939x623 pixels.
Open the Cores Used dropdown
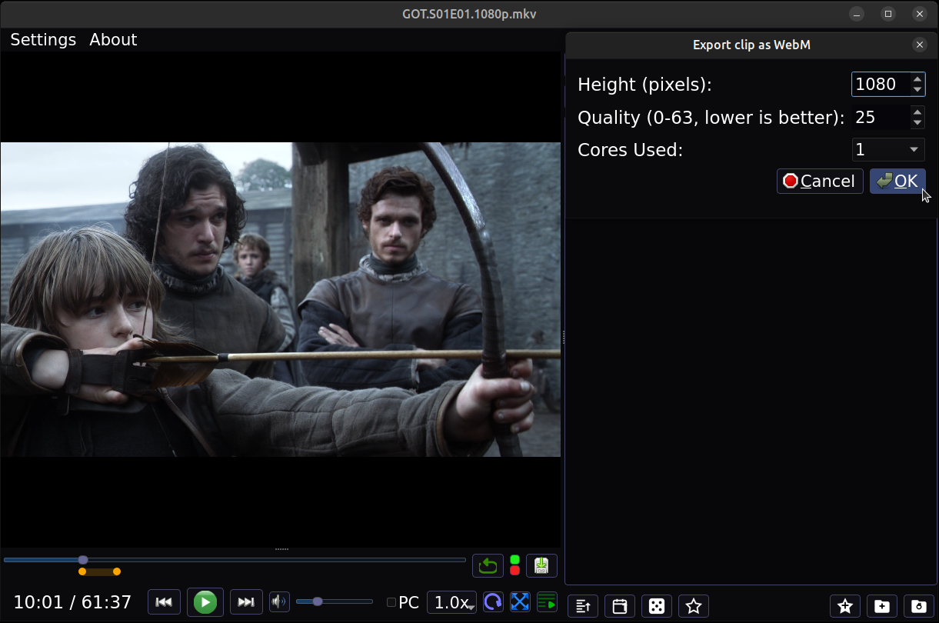tap(888, 149)
